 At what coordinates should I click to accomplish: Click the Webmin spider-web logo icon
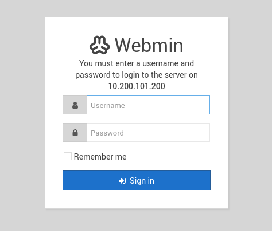coord(100,45)
